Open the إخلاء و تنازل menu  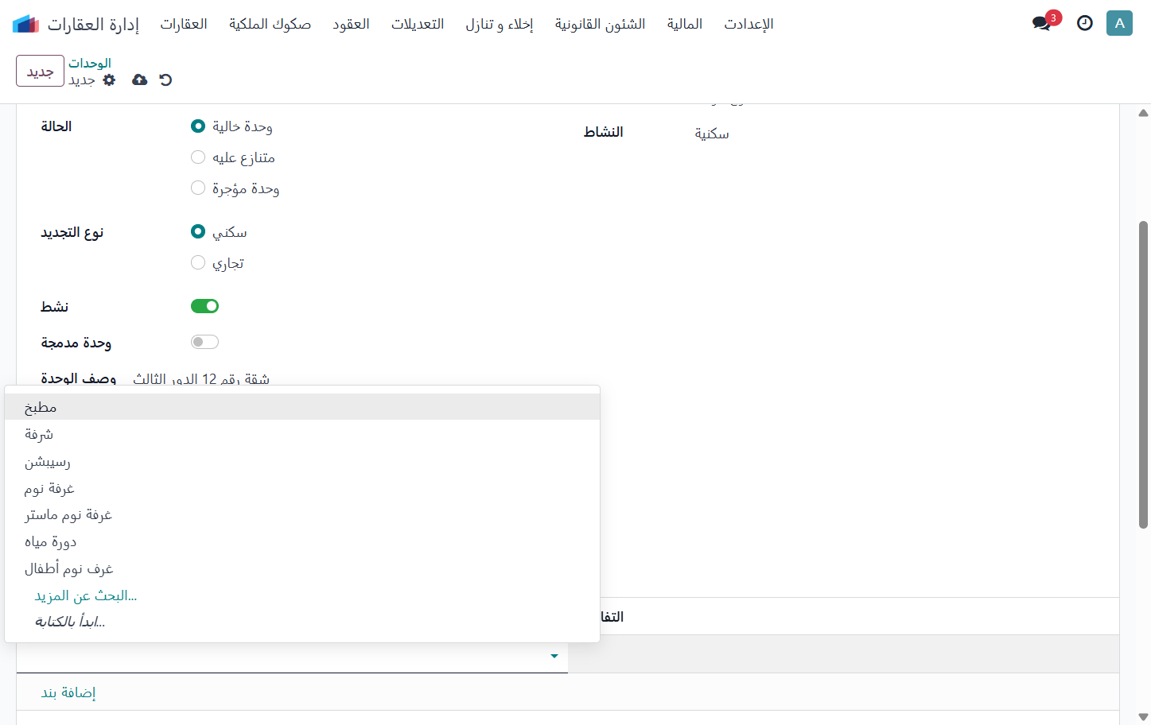(x=500, y=24)
